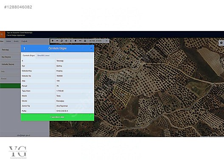Image resolution: width=224 pixels, height=168 pixels.
Task: Refresh the map with the reload icon
Action: (x=62, y=41)
